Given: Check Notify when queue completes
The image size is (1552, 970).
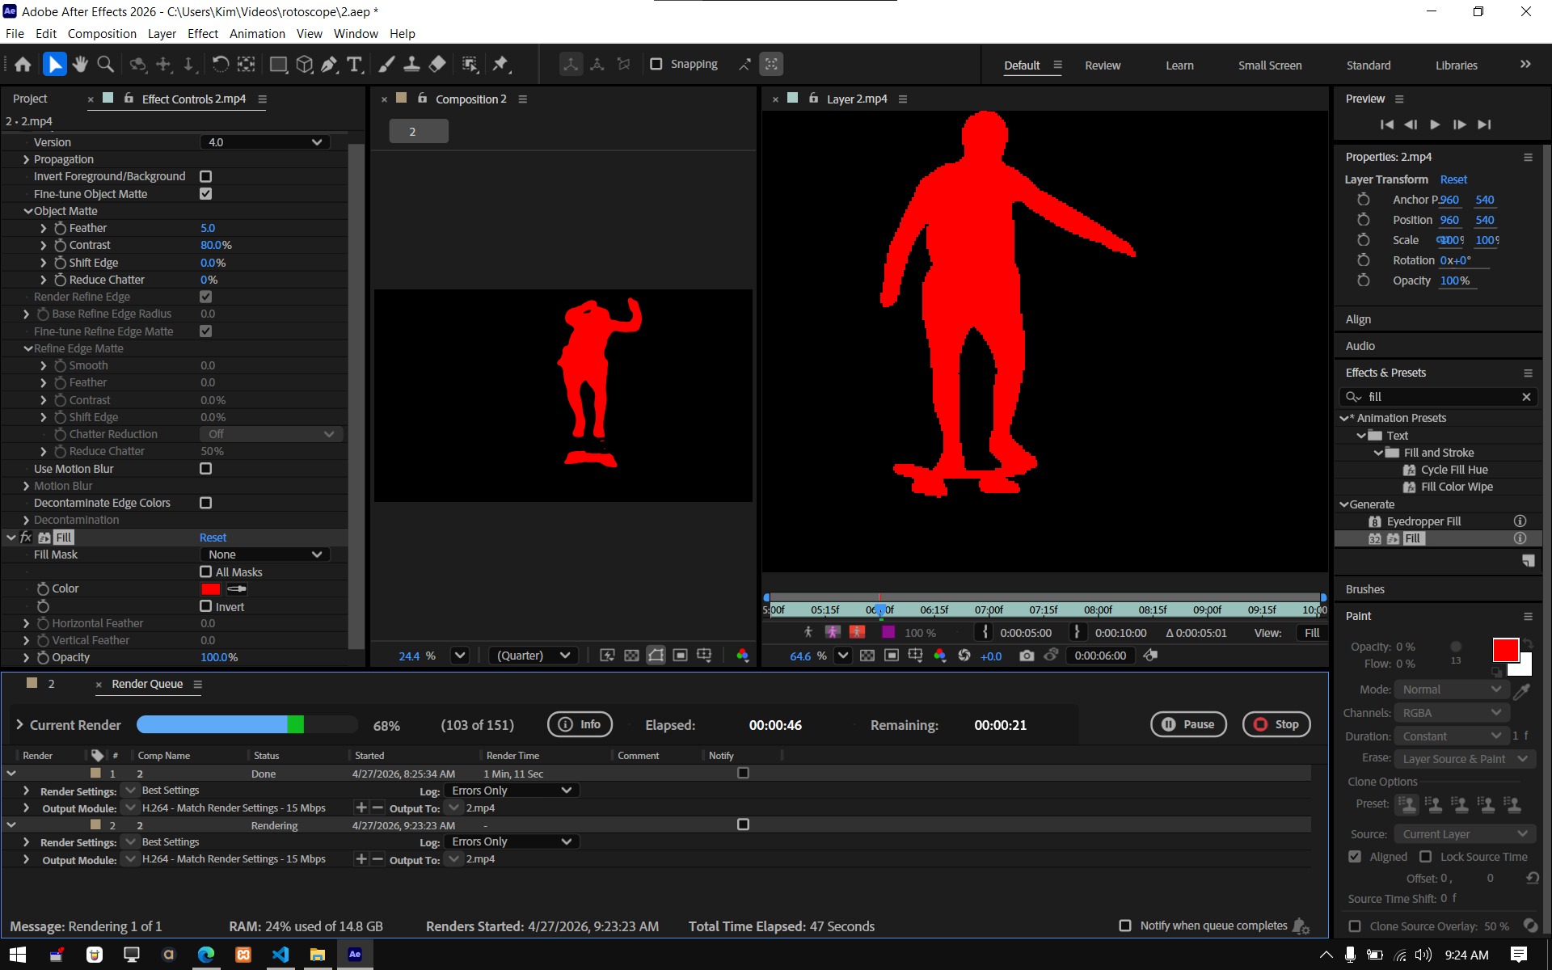Looking at the screenshot, I should click(x=1124, y=926).
